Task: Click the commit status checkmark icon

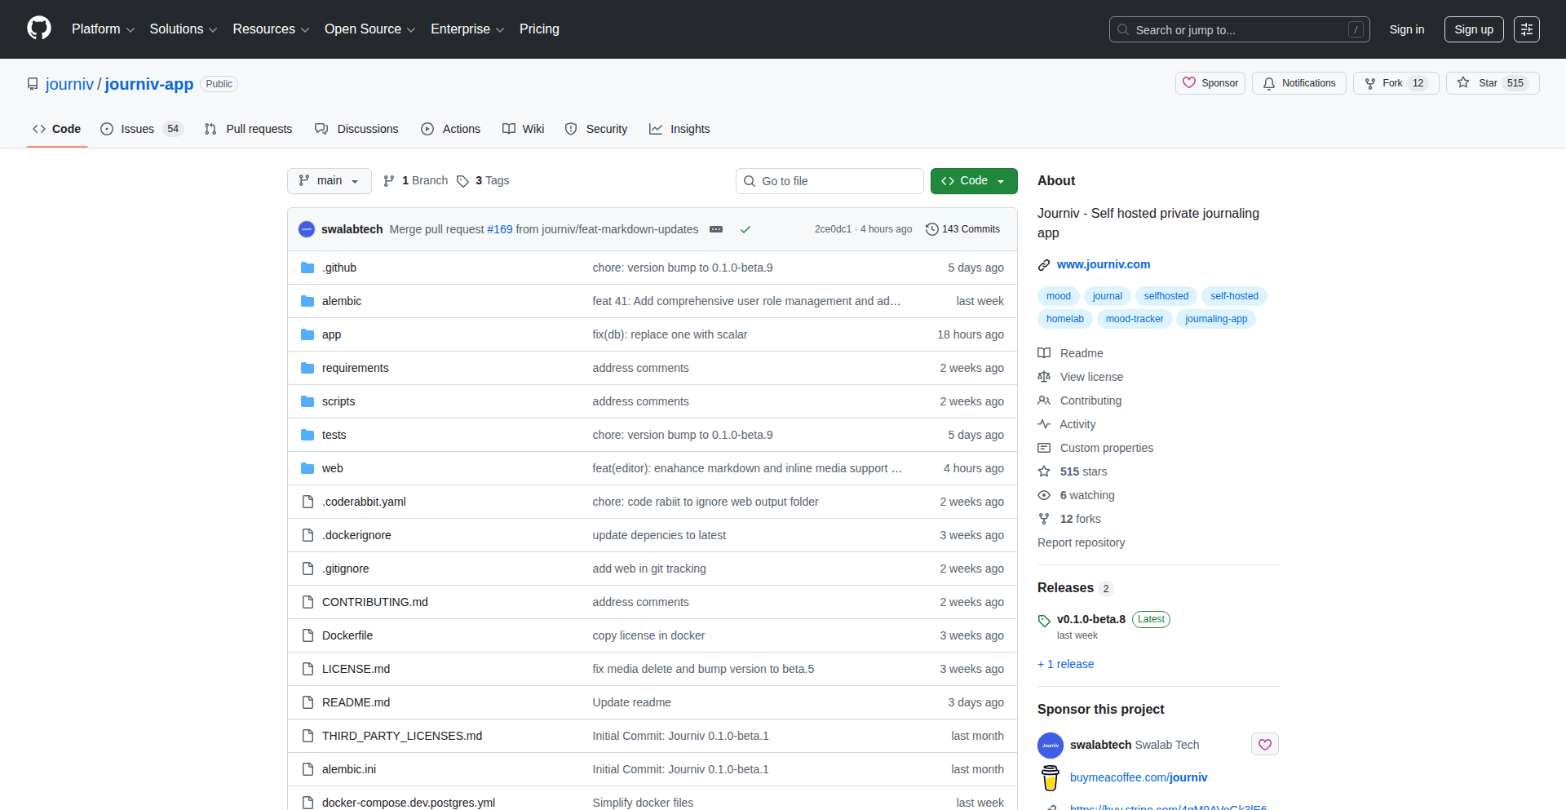Action: (x=745, y=229)
